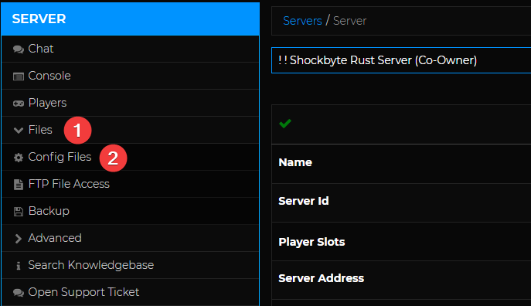Open Search Knowledgebase link

click(x=131, y=265)
